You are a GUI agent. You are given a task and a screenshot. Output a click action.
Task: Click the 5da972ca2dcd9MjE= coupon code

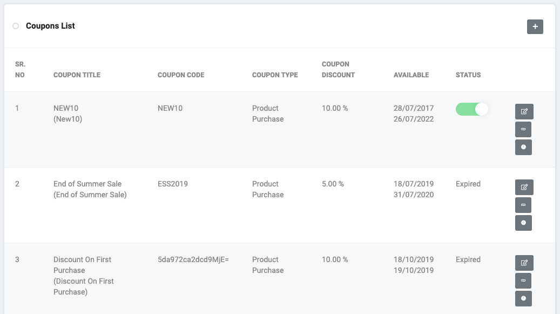pos(193,260)
